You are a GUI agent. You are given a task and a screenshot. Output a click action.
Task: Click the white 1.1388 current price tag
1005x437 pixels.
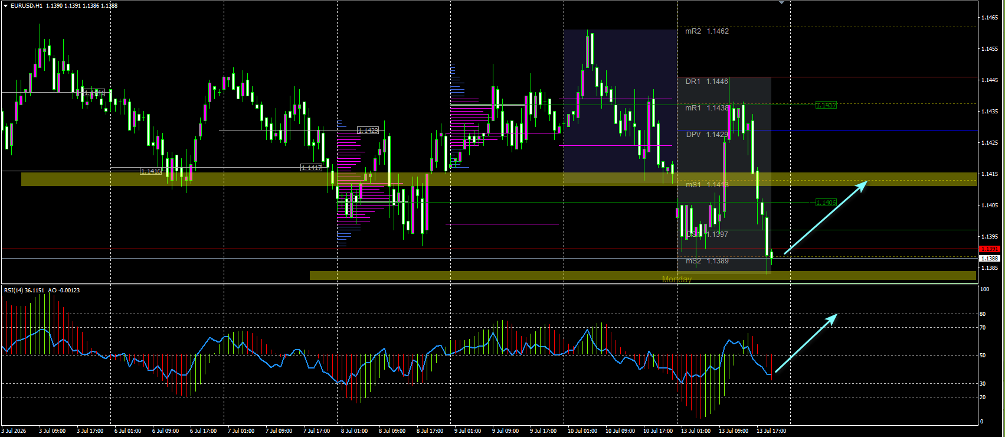[x=990, y=259]
